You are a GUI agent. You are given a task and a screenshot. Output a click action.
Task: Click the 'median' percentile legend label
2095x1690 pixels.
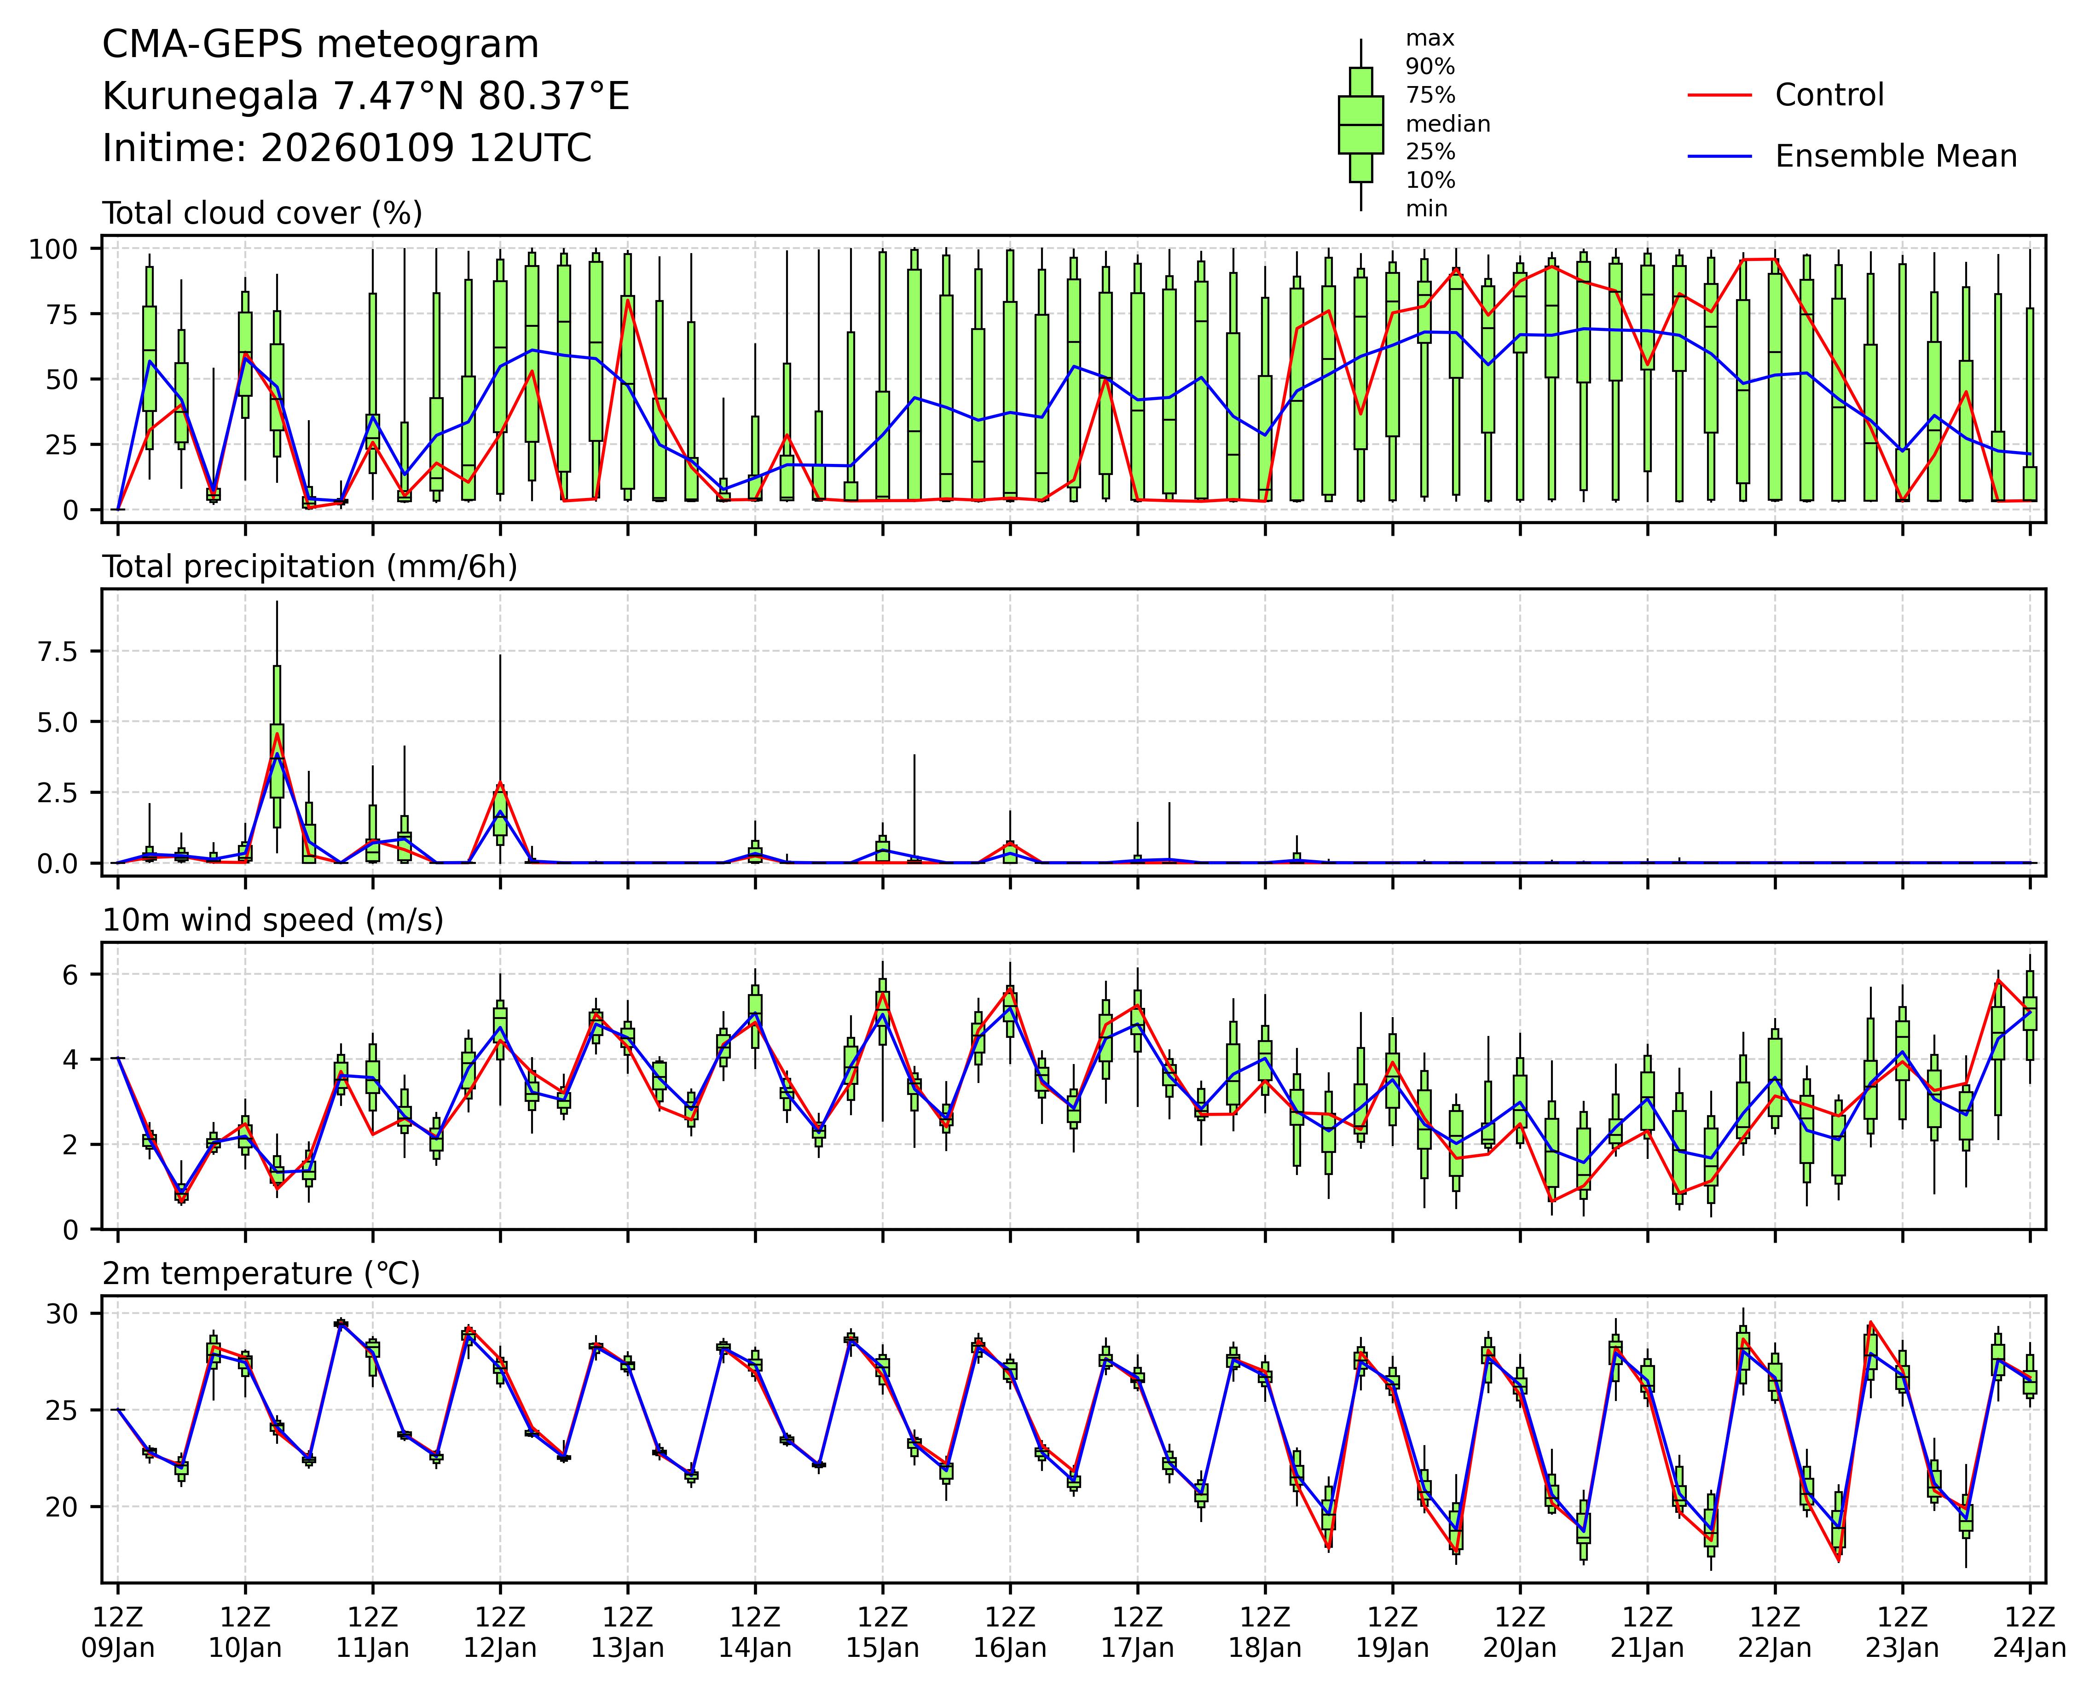[x=1447, y=124]
